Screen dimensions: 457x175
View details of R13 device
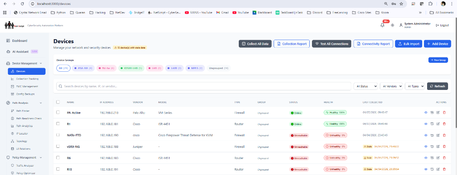tap(425, 169)
